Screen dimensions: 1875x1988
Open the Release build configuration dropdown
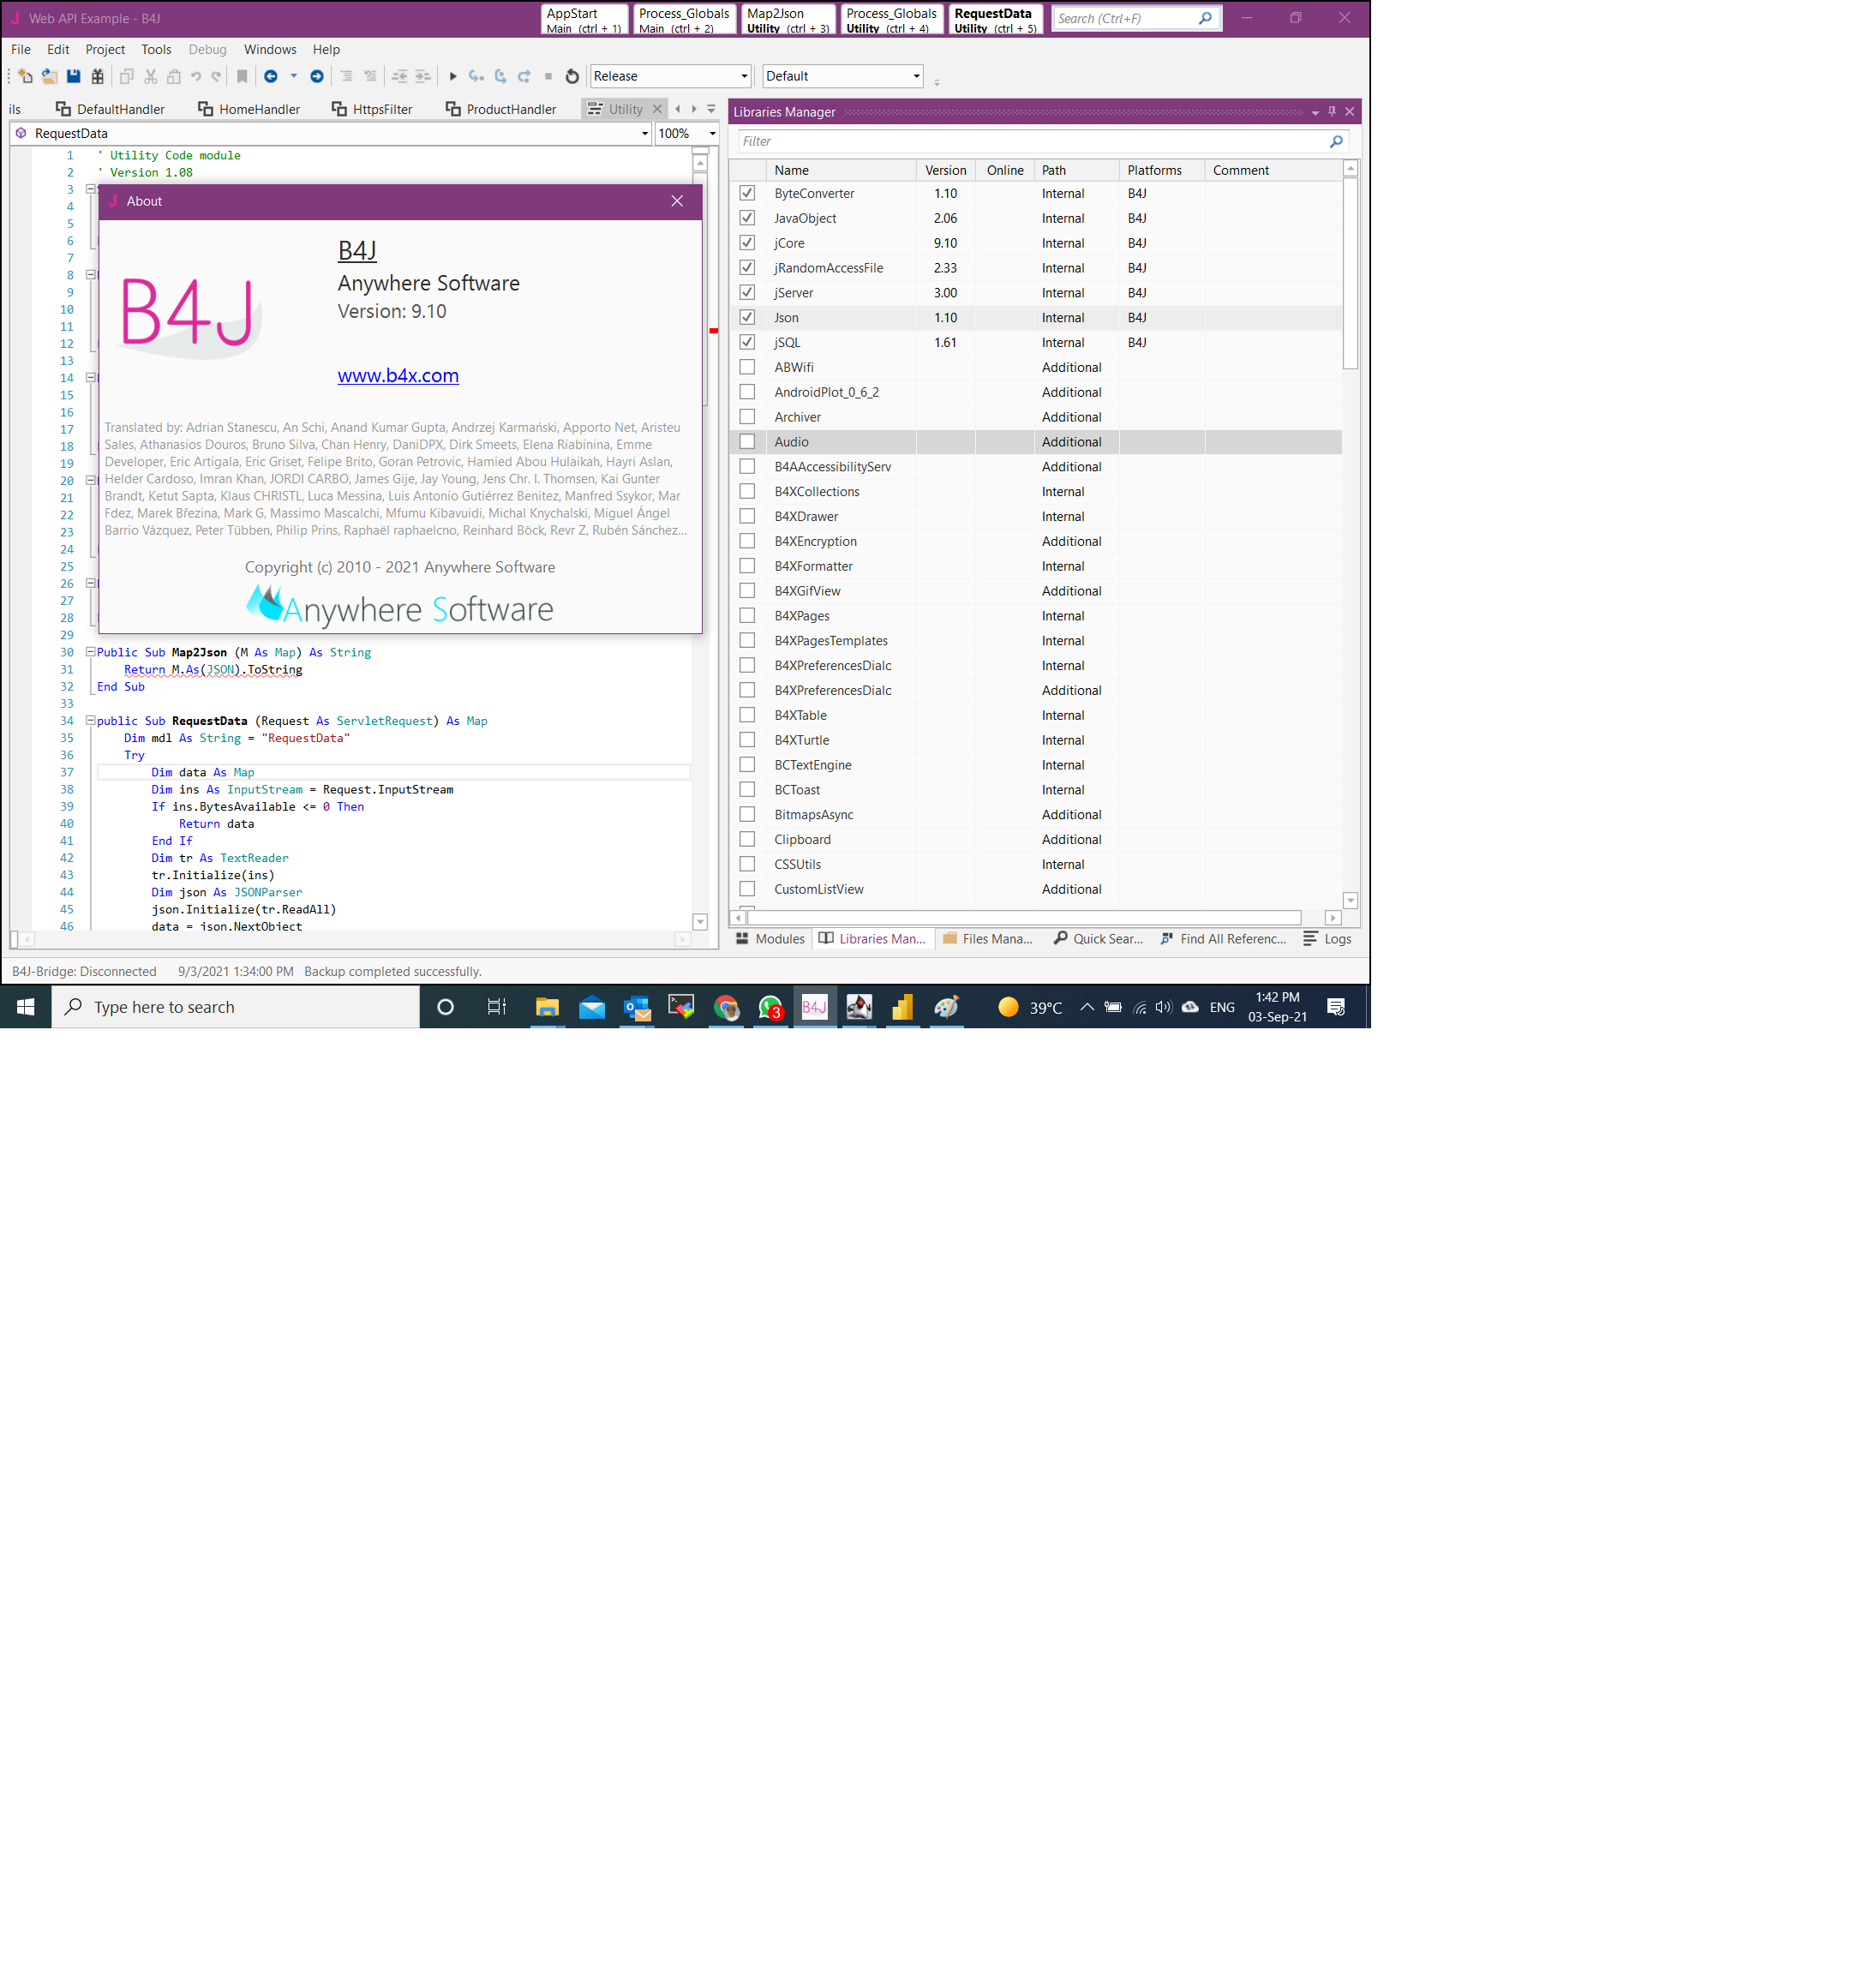(743, 76)
